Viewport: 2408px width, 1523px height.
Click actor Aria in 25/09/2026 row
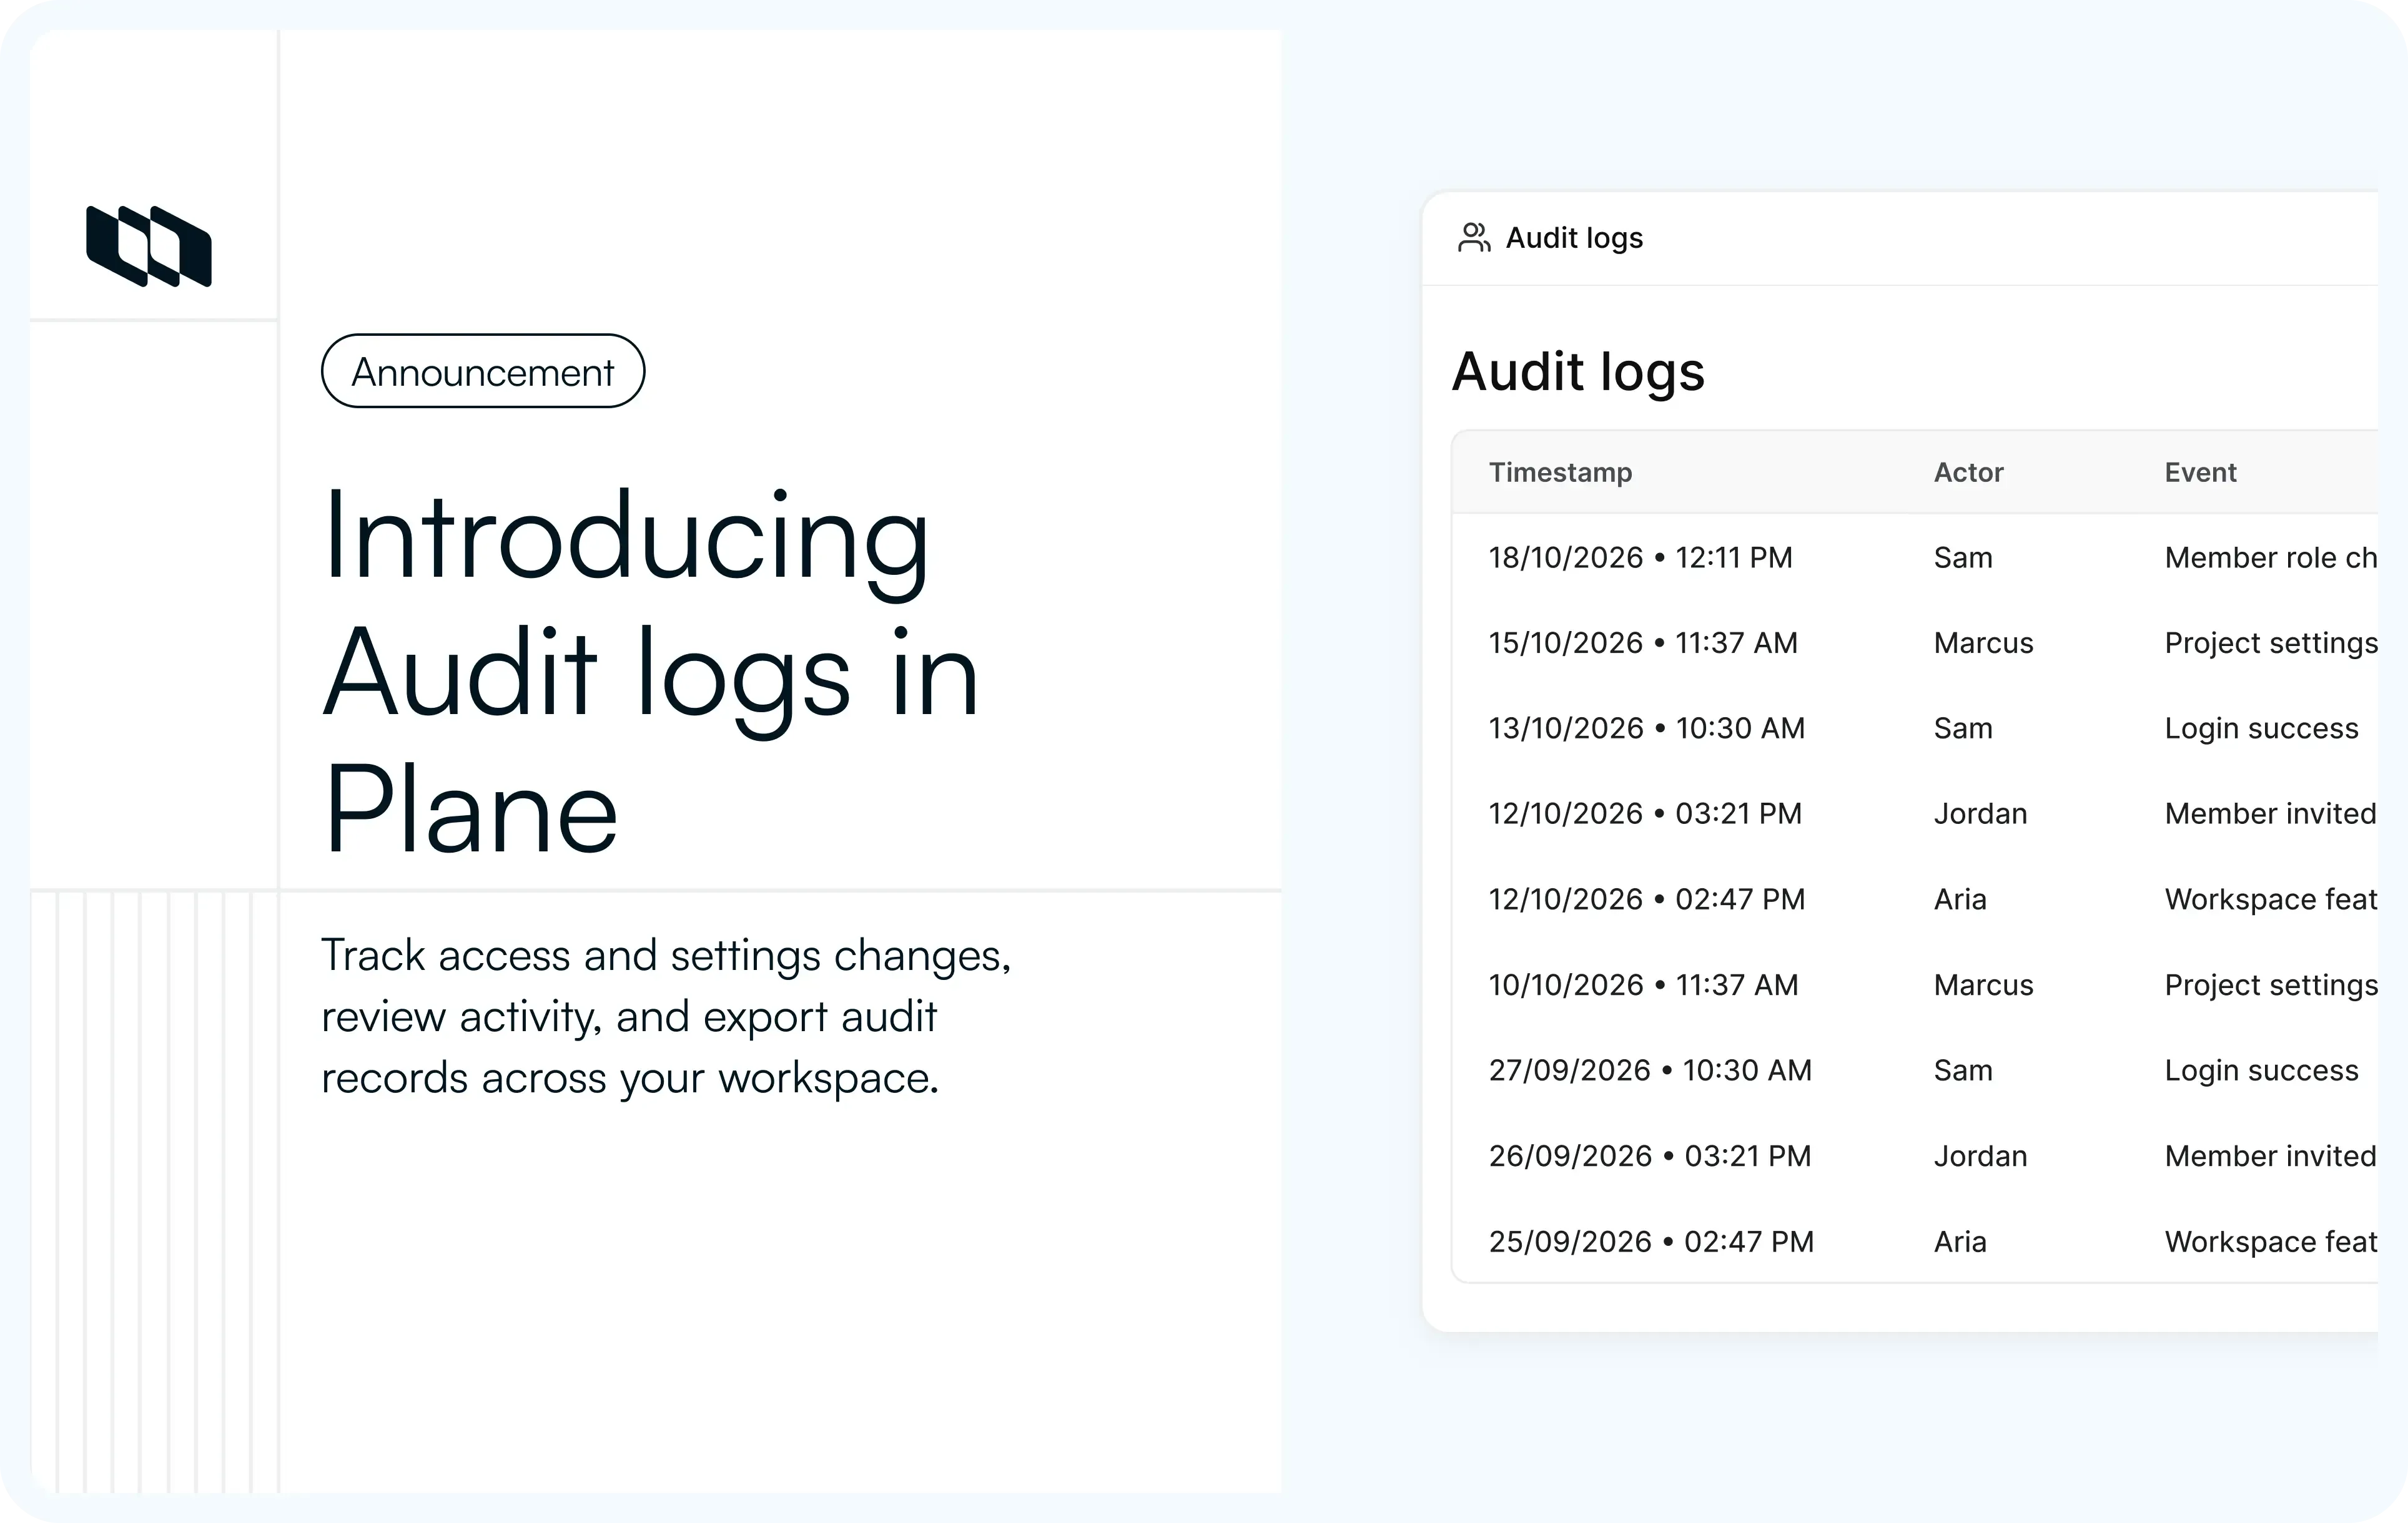(1960, 1242)
